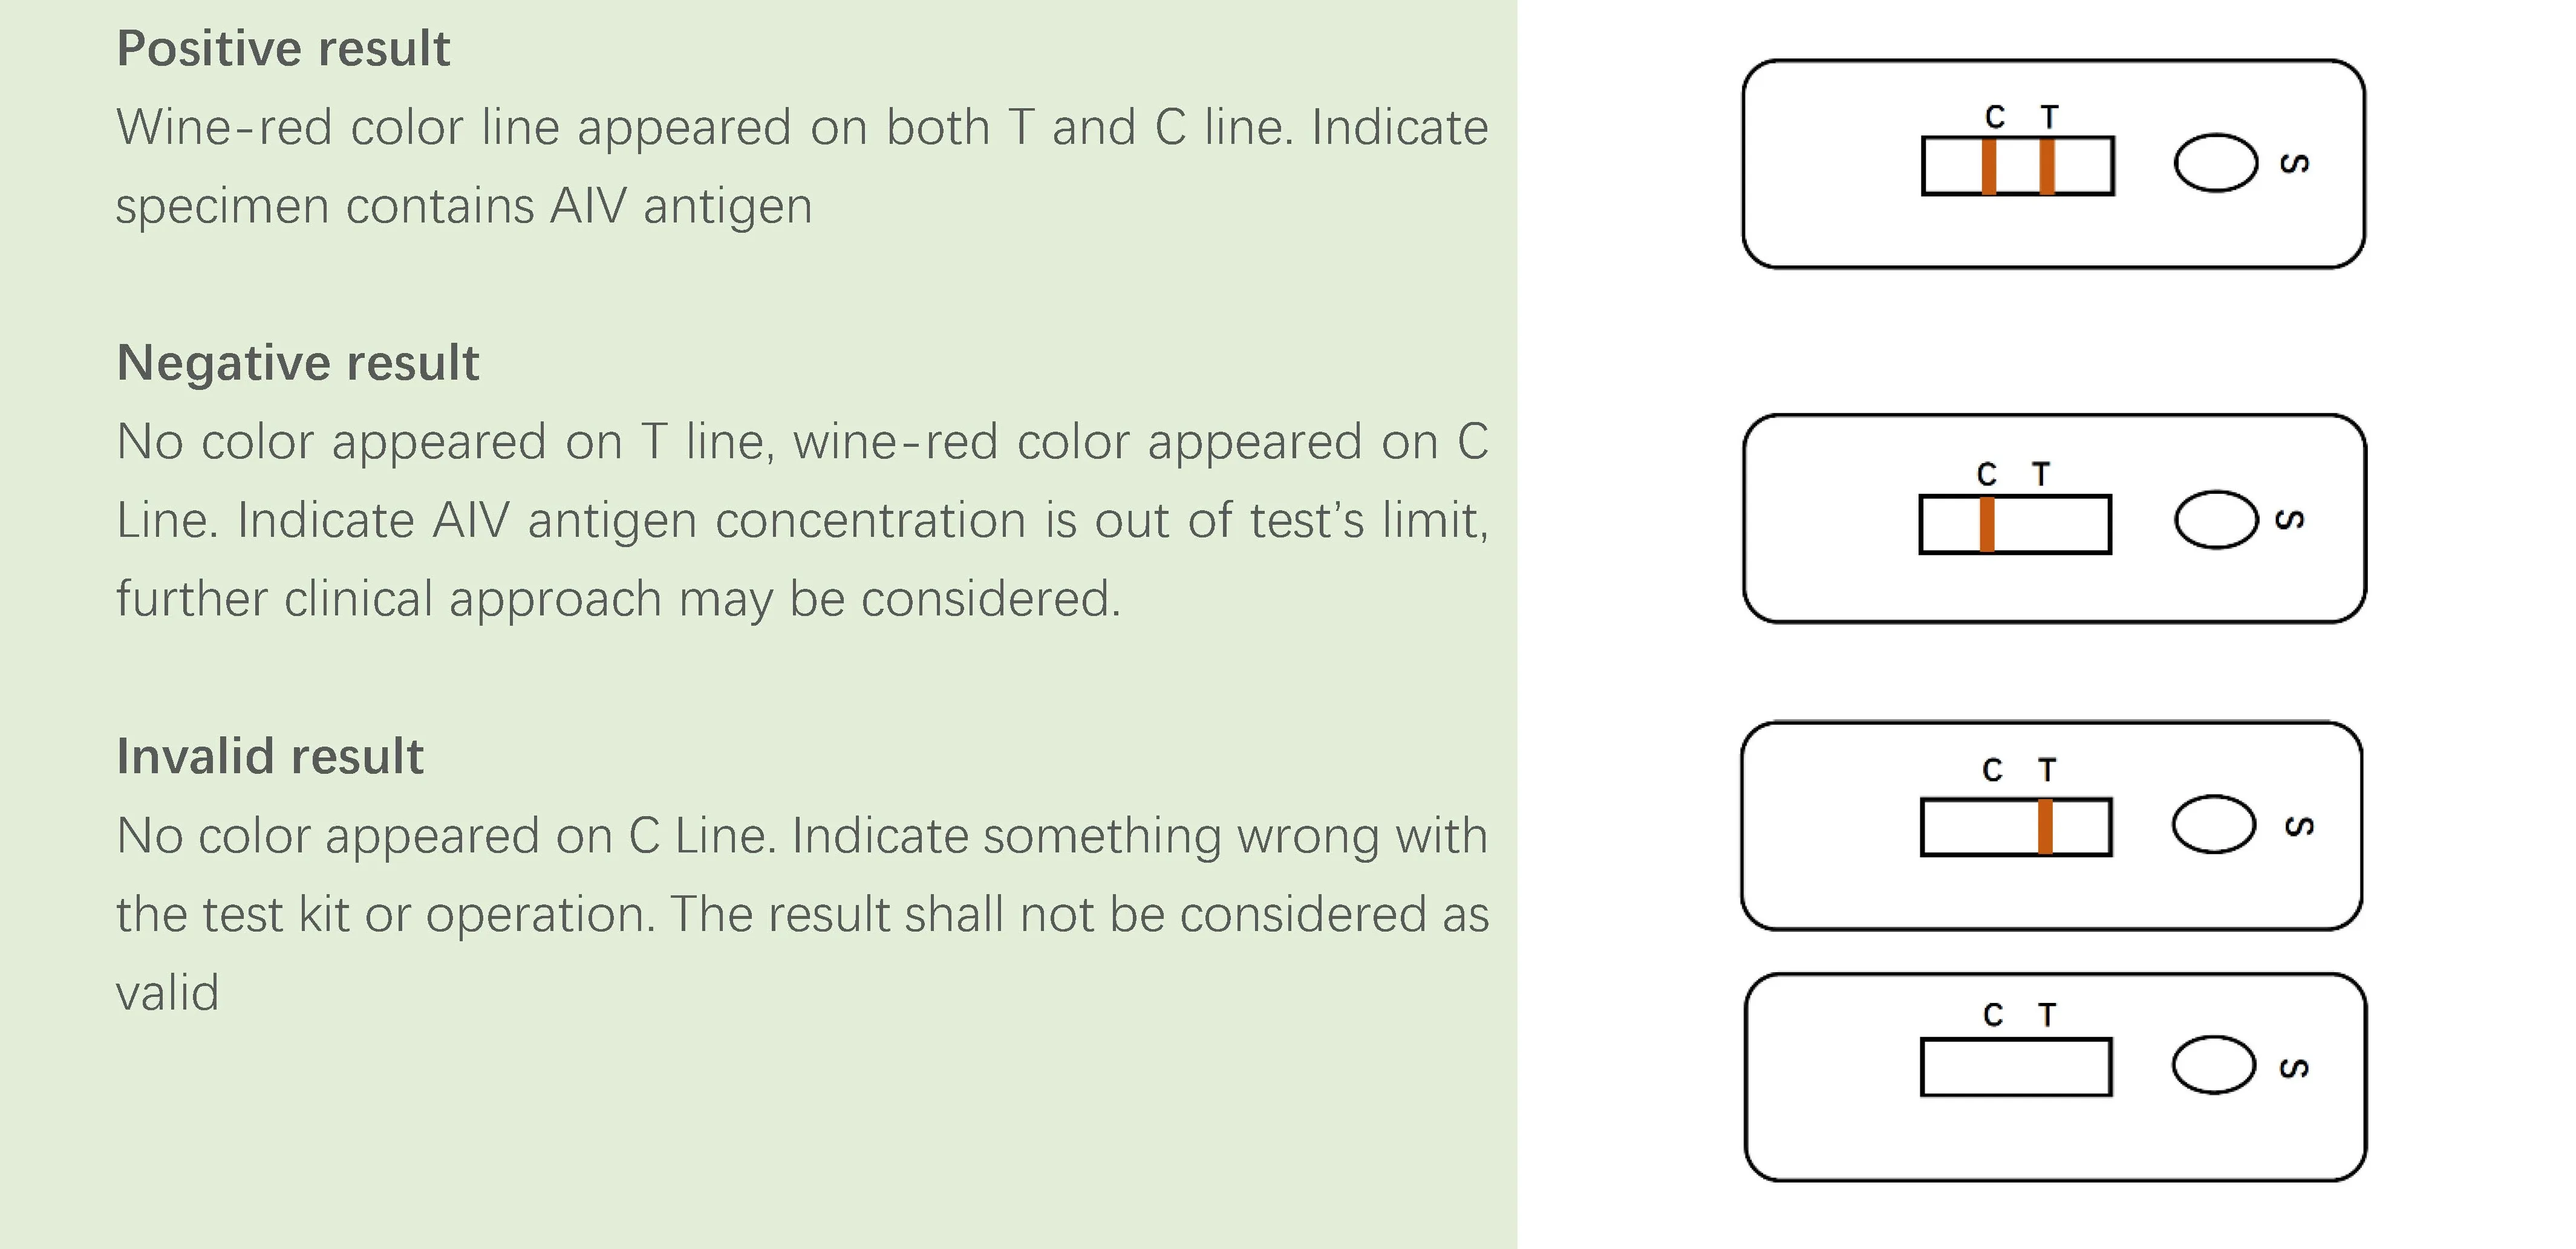
Task: Click the sample well on the T-line-only invalid cassette
Action: point(2213,825)
